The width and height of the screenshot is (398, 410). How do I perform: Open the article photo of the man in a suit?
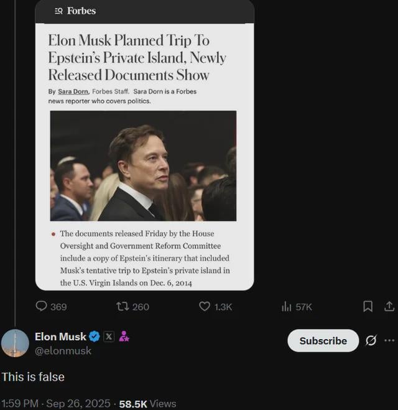click(143, 165)
